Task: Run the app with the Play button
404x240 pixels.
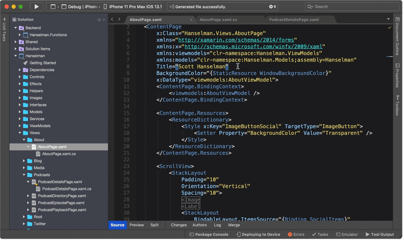Action: click(x=36, y=6)
